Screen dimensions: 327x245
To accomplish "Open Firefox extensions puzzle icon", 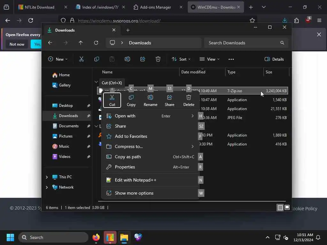I will coord(296,20).
